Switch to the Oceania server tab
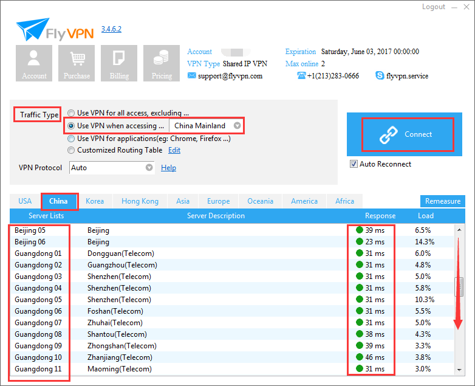The image size is (475, 386). 260,201
